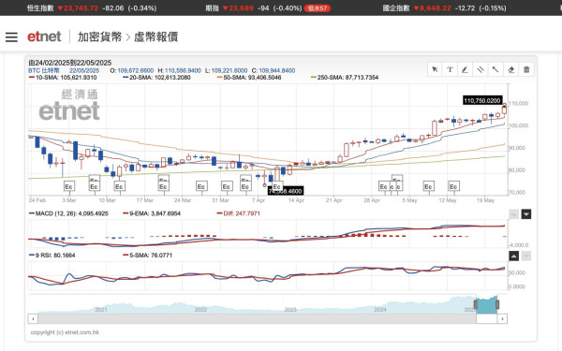Click the 9-EMA legend label
Viewport: 562px width, 351px height.
152,213
